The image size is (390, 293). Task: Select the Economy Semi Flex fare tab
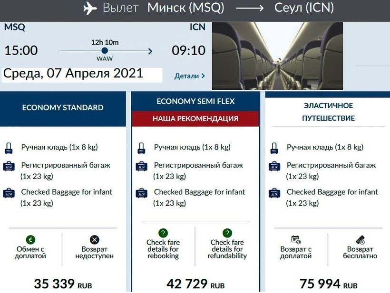coord(195,102)
